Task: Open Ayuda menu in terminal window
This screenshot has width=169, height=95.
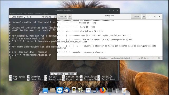Action: click(x=46, y=14)
